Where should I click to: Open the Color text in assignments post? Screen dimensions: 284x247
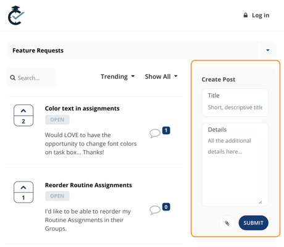pos(82,109)
